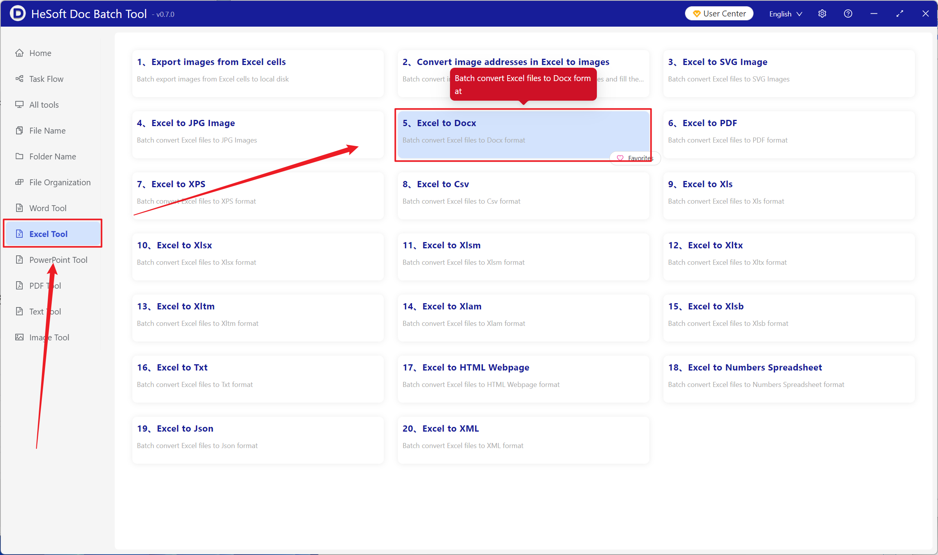Add Excel to Docx to Favorites

(x=635, y=158)
